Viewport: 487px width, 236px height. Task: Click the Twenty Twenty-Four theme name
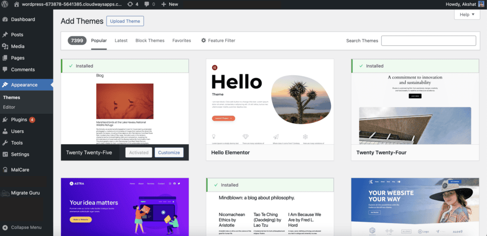pyautogui.click(x=381, y=152)
